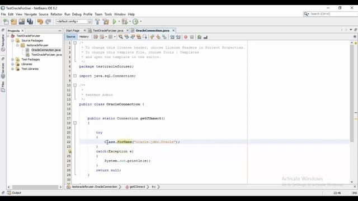Open the Output panel button

point(14,193)
